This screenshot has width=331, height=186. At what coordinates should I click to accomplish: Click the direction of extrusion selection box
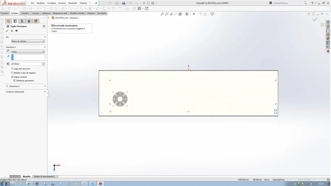point(28,57)
